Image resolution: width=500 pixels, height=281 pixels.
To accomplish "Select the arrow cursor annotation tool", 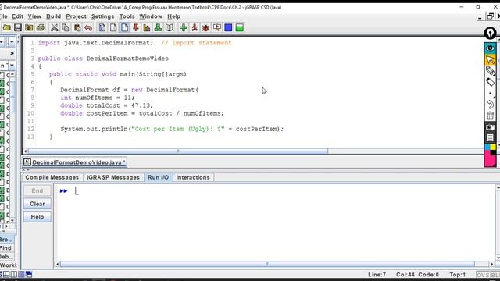I will (x=490, y=59).
